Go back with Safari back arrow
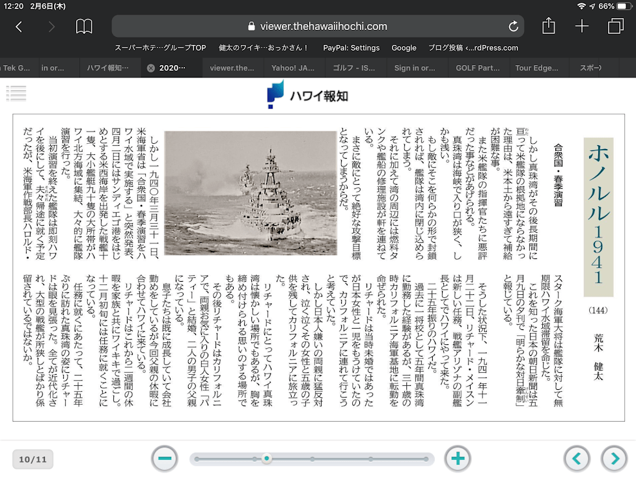This screenshot has width=636, height=477. (x=19, y=27)
